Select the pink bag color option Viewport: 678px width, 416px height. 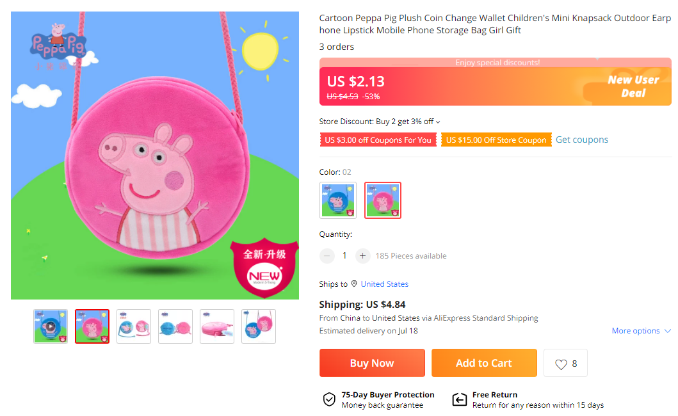pos(383,200)
